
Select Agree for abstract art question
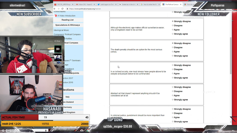pos(173,95)
